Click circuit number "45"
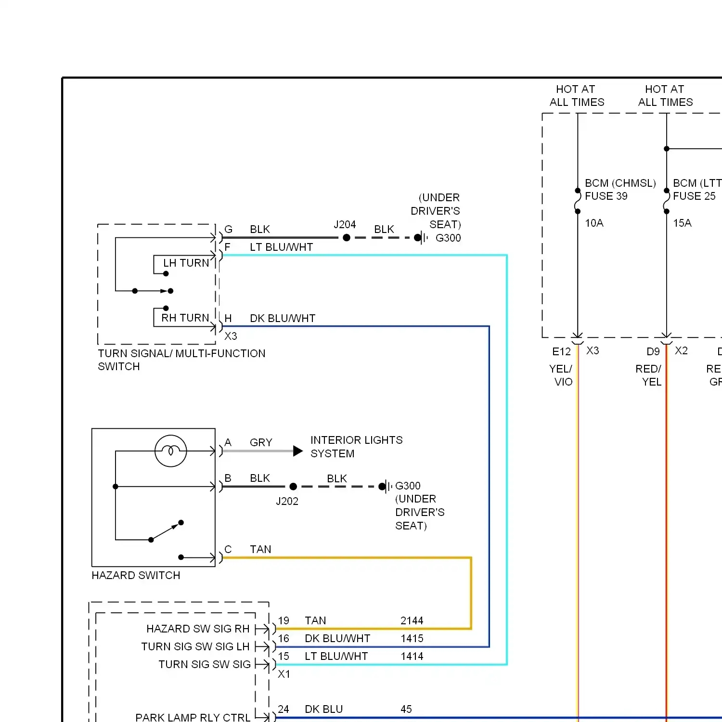Screen dimensions: 722x722 click(406, 709)
